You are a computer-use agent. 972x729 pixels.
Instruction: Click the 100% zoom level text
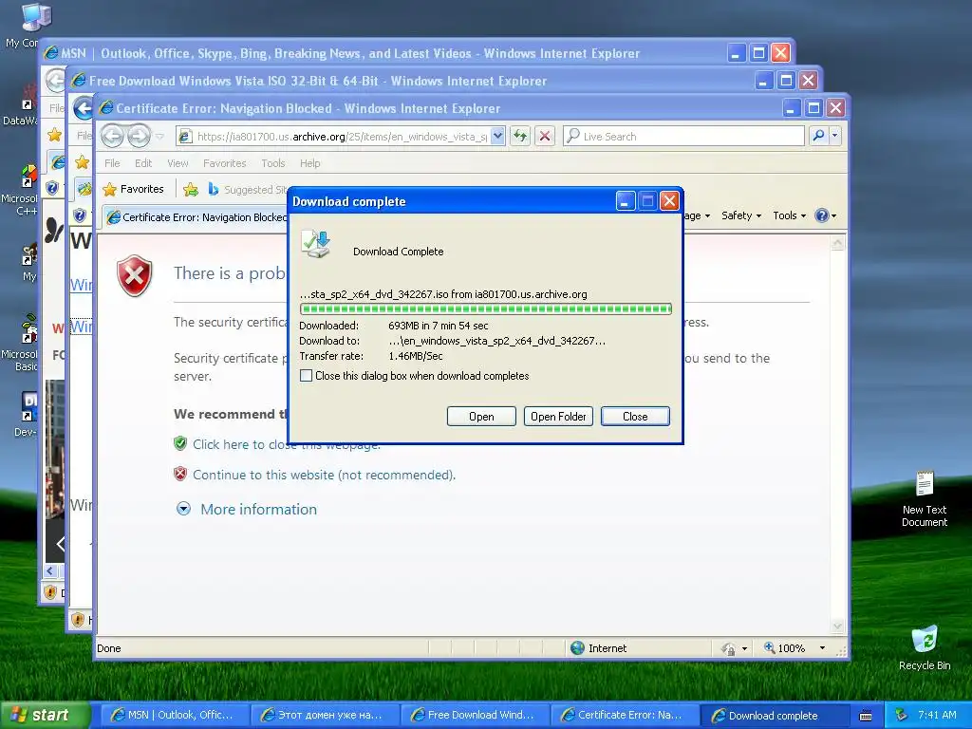coord(792,648)
